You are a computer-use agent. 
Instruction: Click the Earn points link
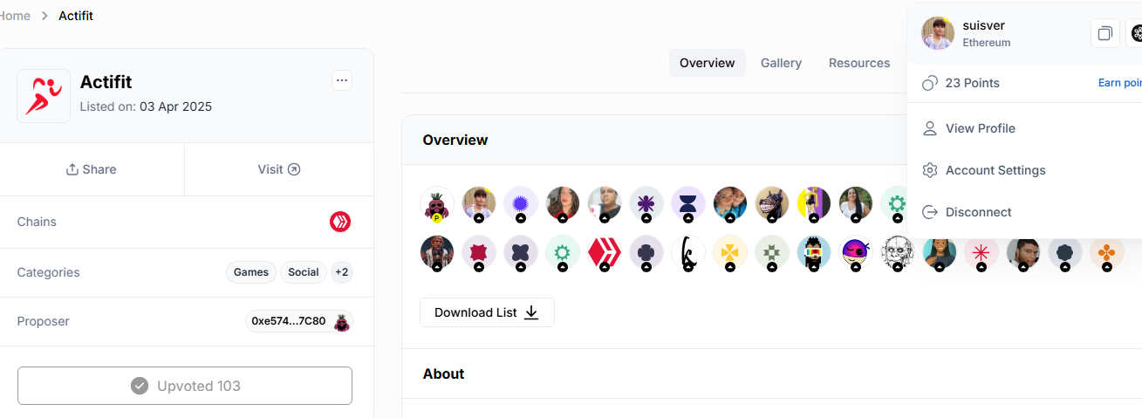coord(1119,83)
